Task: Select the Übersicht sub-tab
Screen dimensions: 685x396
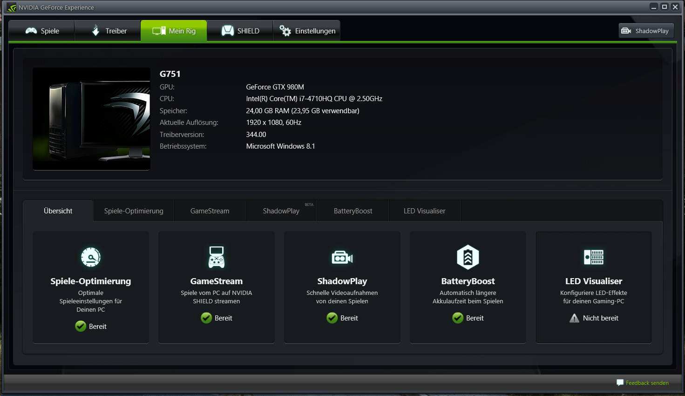Action: coord(58,211)
